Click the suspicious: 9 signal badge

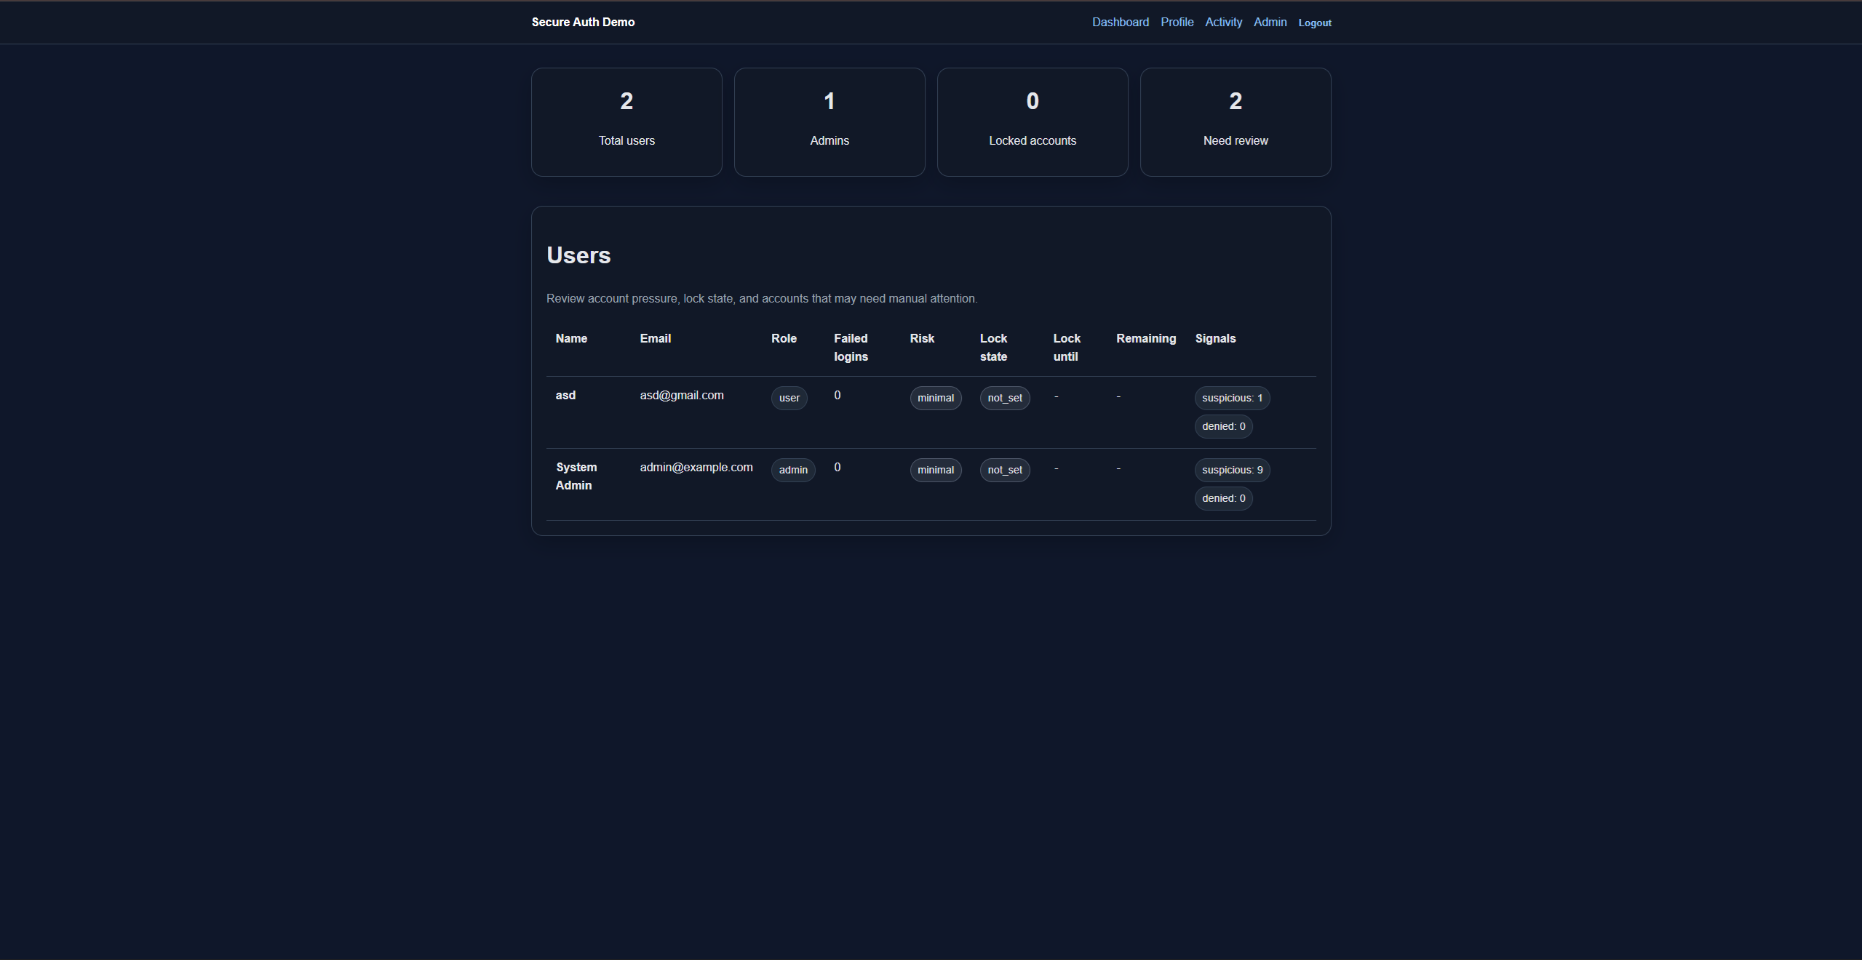point(1231,470)
